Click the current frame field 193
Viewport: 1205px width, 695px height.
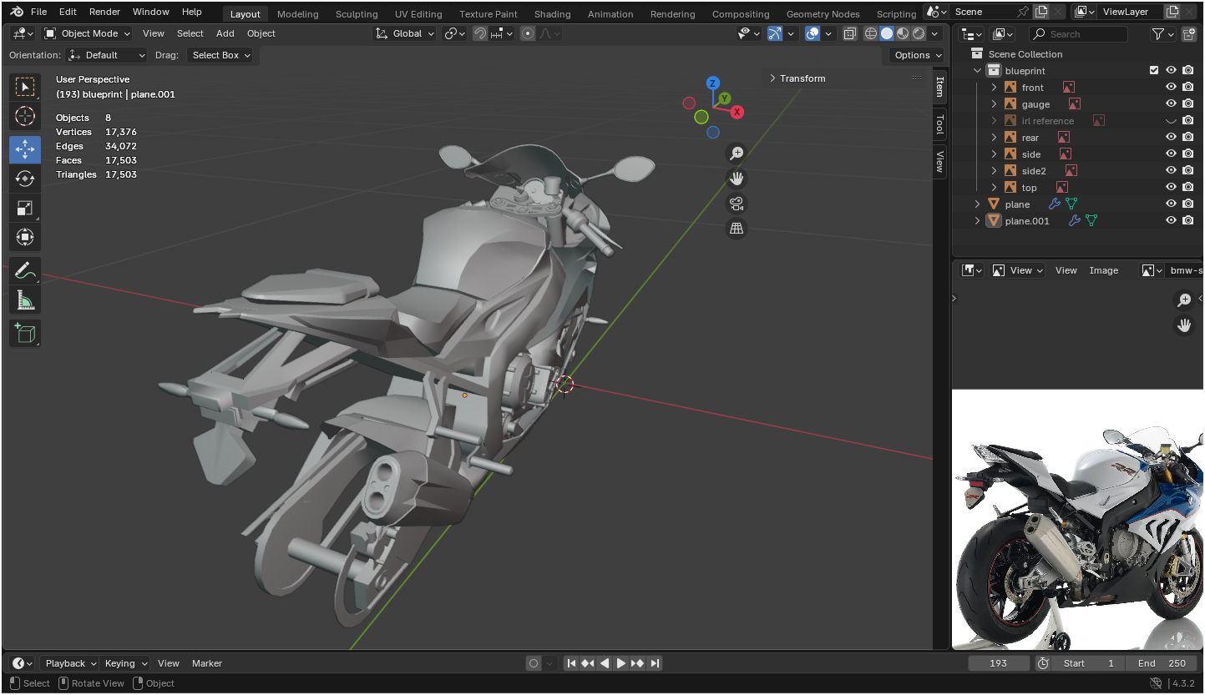(999, 663)
